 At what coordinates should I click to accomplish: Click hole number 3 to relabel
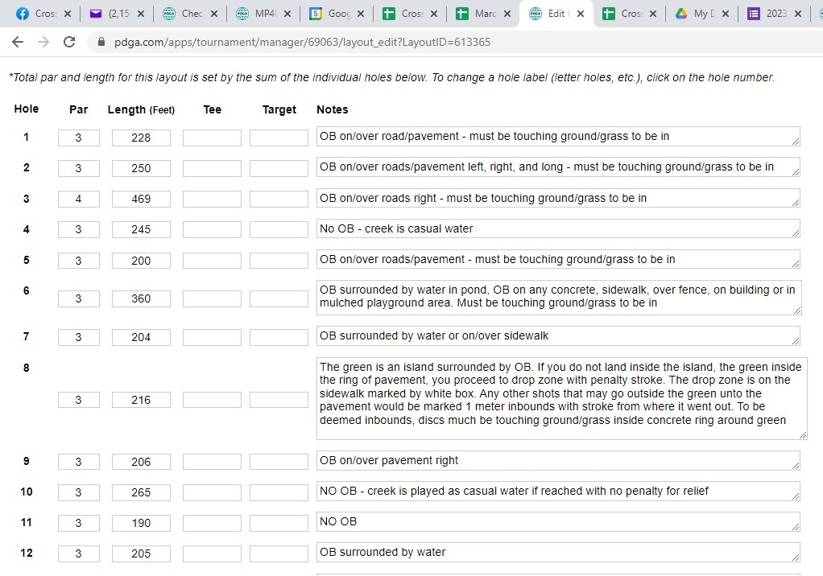pos(26,199)
